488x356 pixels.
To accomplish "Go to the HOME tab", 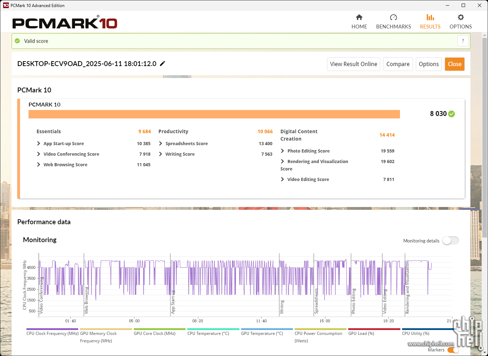I will click(359, 22).
